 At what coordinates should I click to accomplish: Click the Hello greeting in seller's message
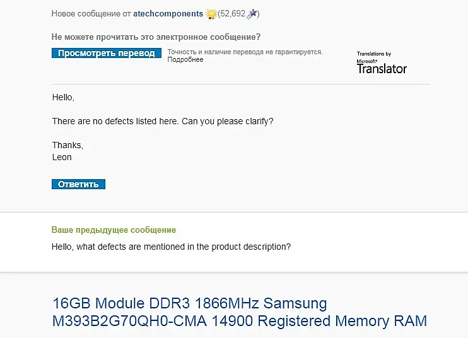coord(63,98)
